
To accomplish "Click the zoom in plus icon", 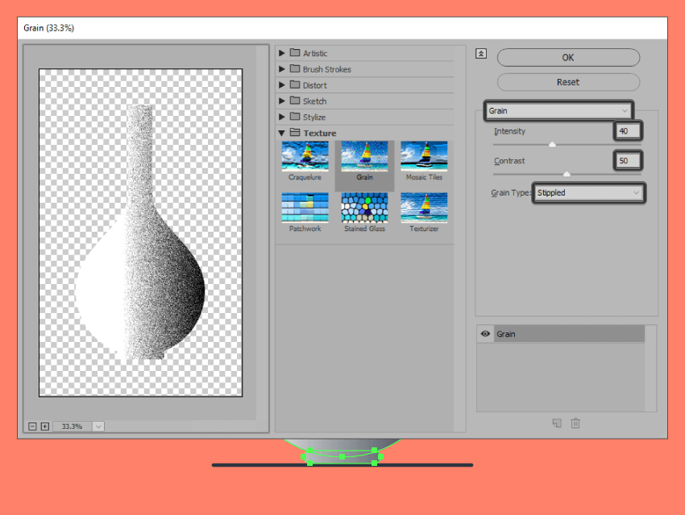I will (x=45, y=426).
